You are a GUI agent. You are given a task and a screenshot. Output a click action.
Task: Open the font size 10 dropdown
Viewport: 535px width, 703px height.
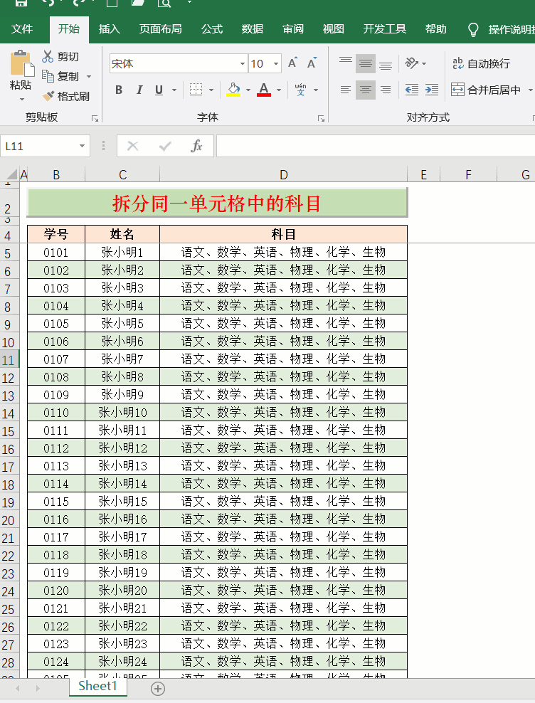(x=276, y=63)
